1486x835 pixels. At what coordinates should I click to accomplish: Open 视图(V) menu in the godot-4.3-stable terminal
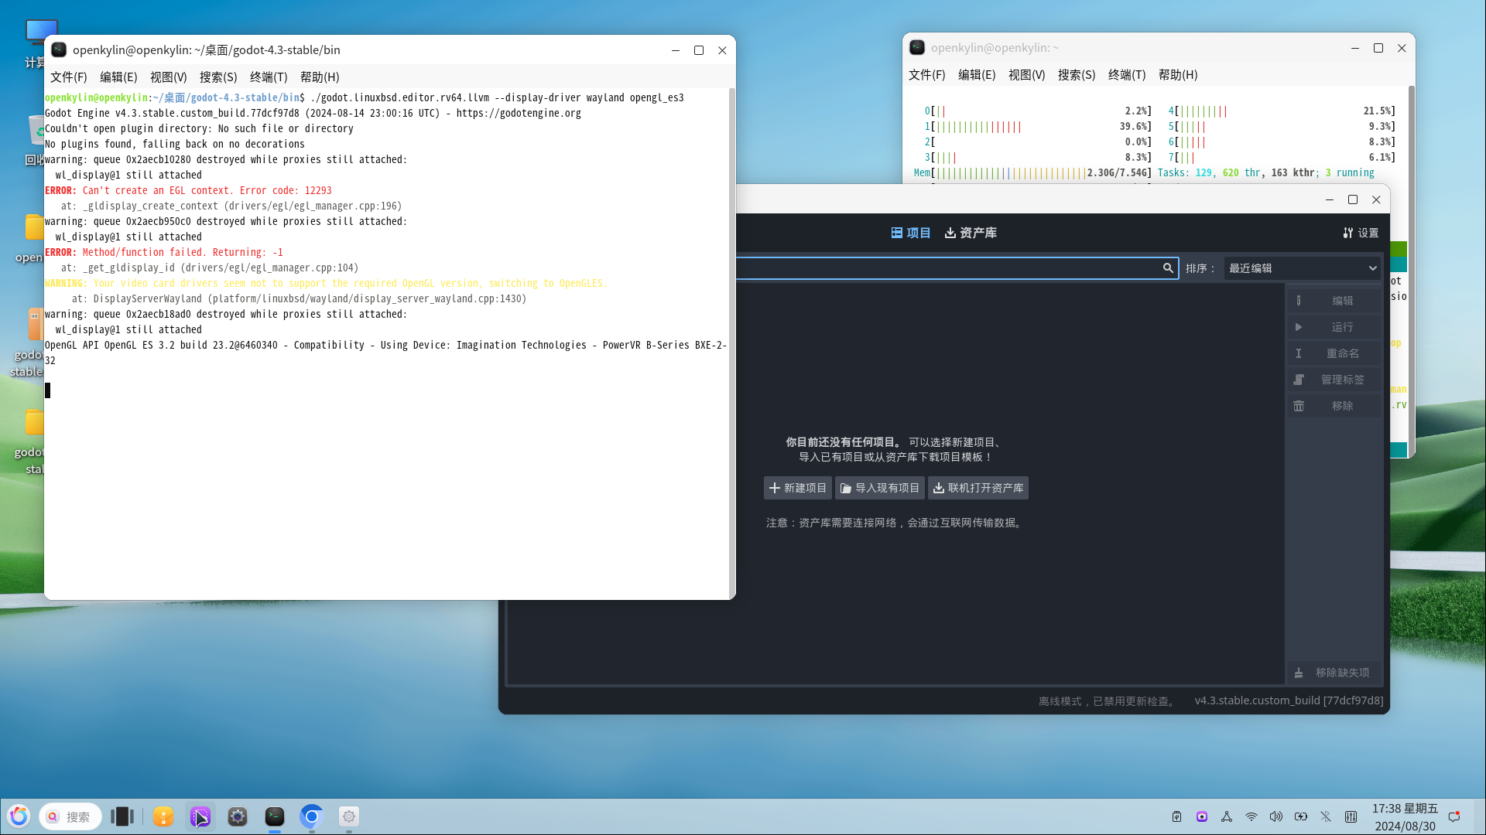pos(169,77)
